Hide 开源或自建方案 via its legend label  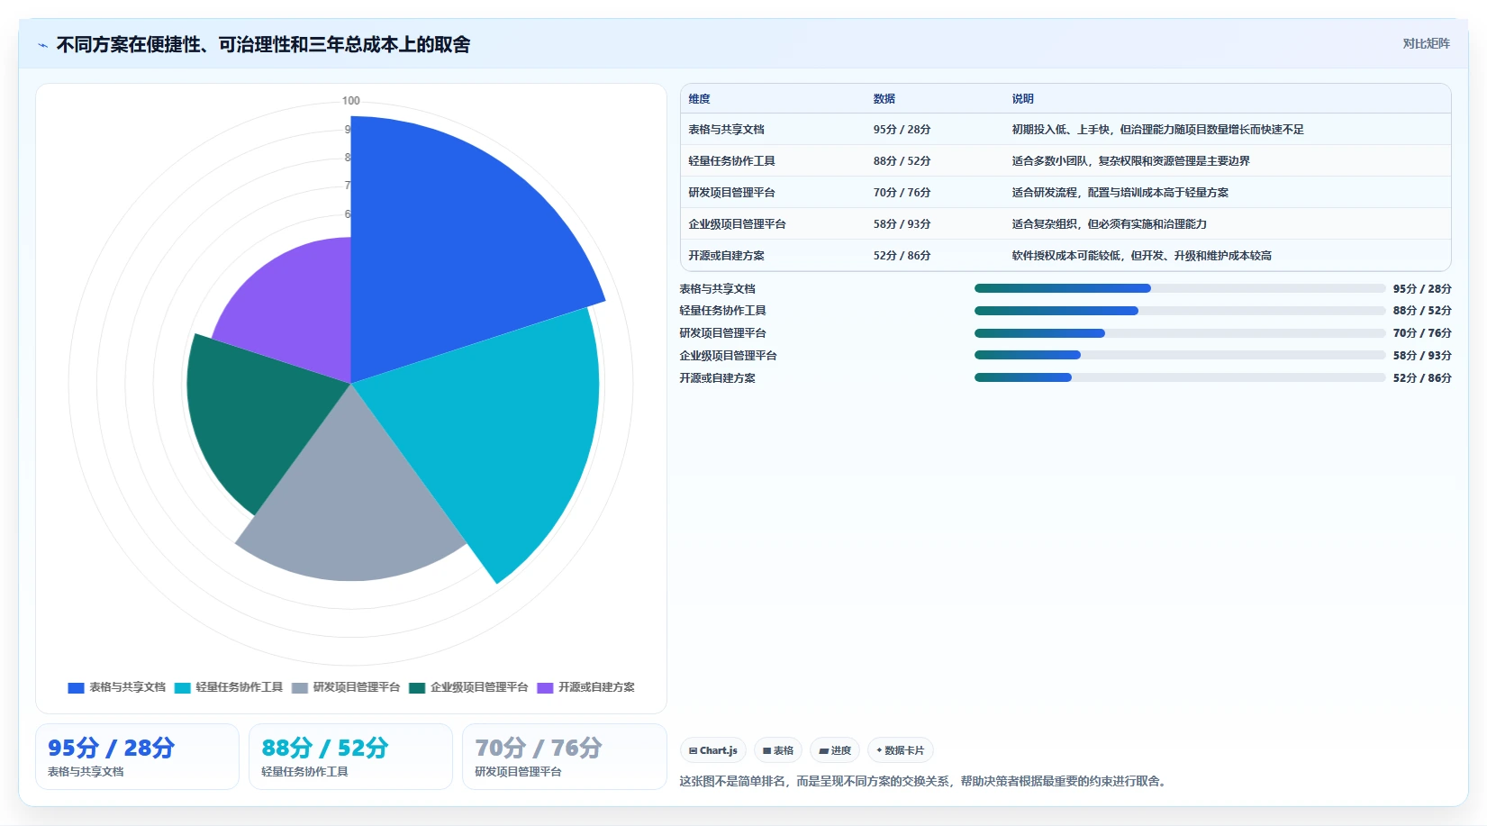[596, 687]
